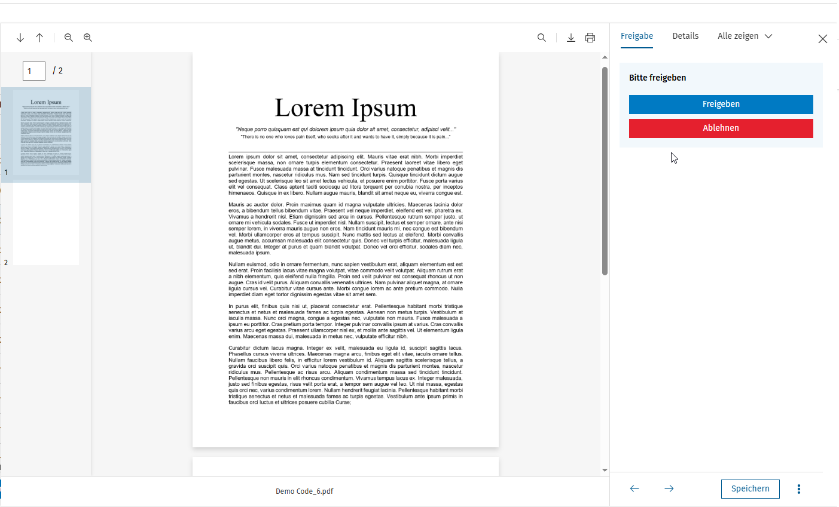839x507 pixels.
Task: Navigate to previous item with left arrow
Action: coord(634,488)
